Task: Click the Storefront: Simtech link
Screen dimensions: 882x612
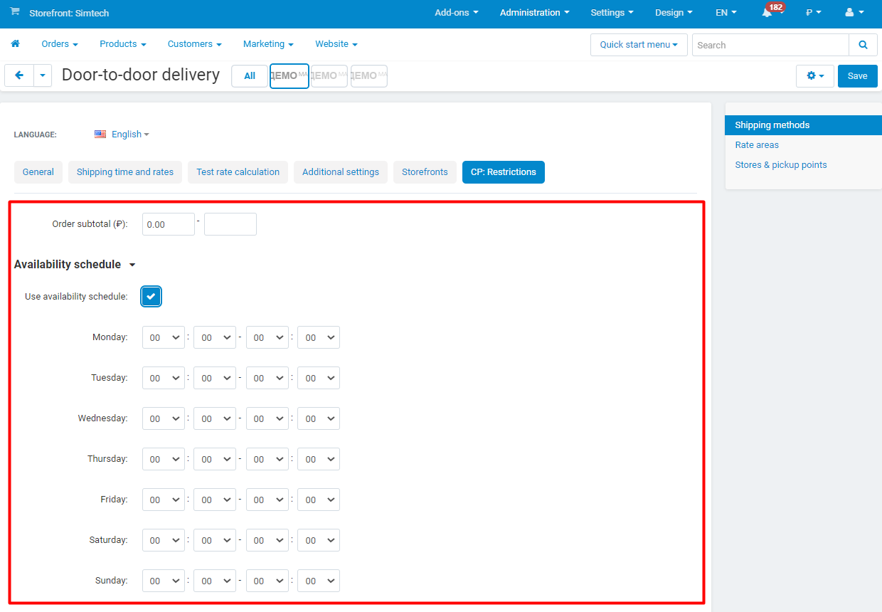Action: pyautogui.click(x=69, y=13)
